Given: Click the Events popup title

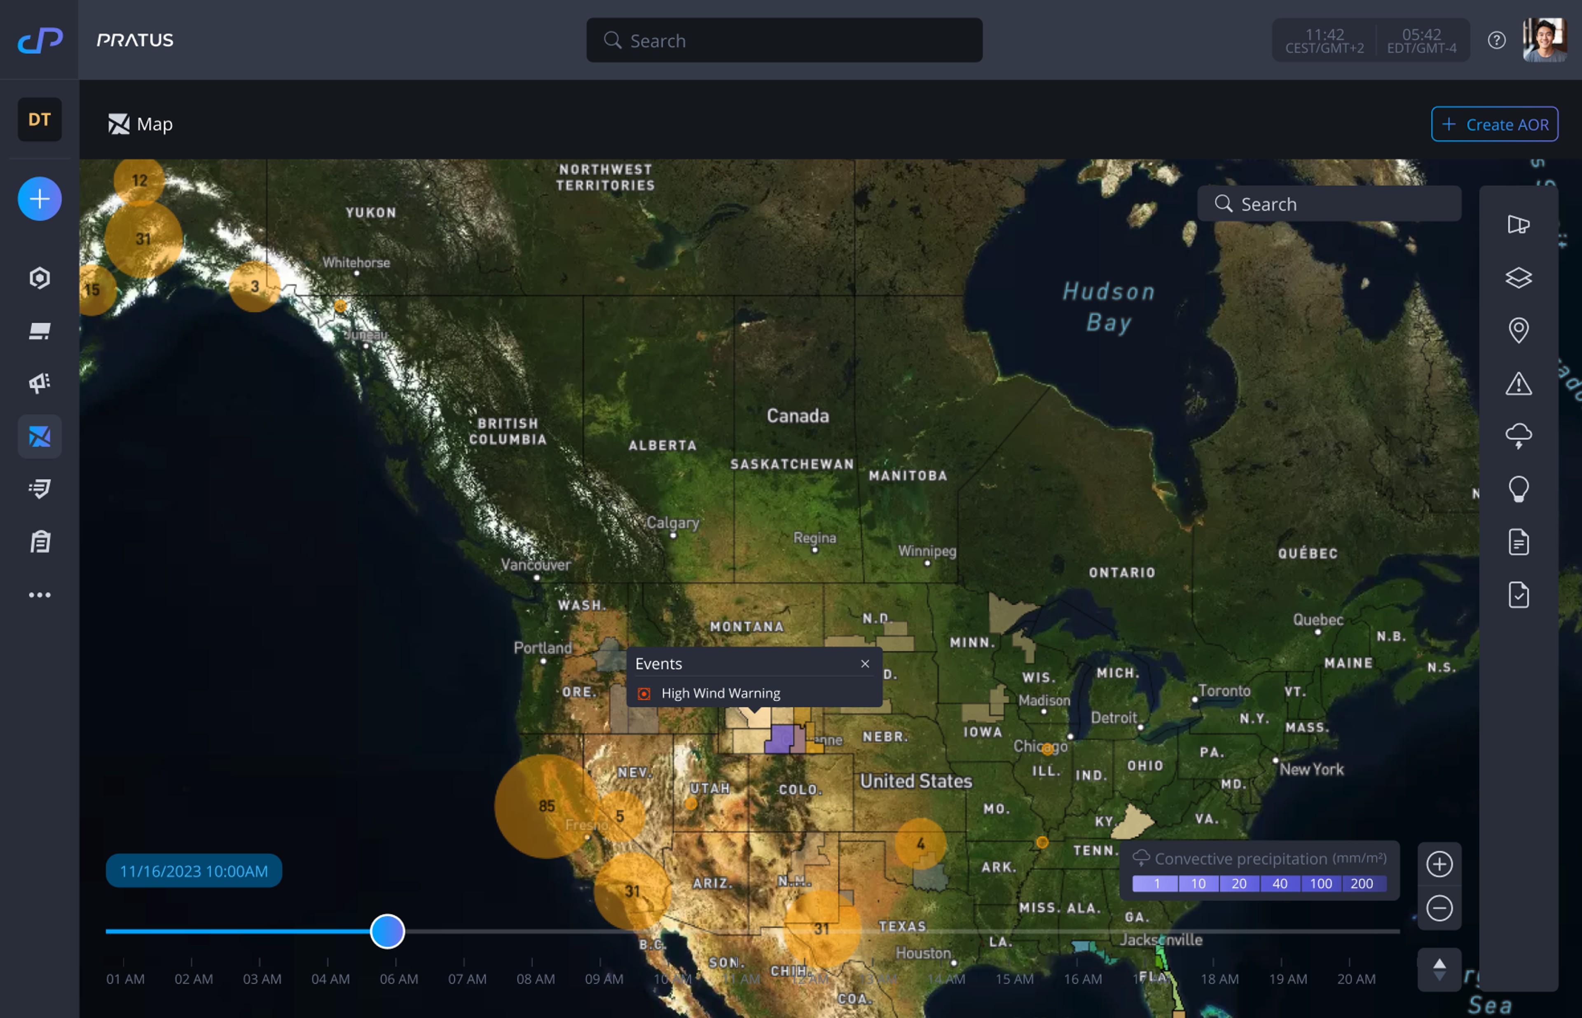Looking at the screenshot, I should click(658, 664).
